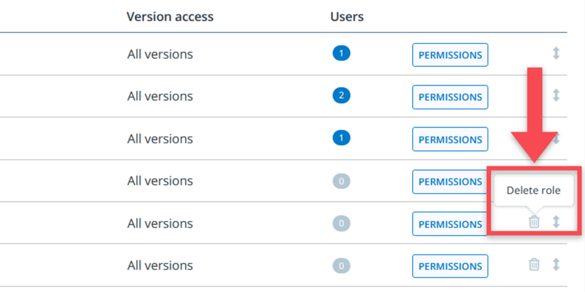Select "All versions" in the first row
Image resolution: width=585 pixels, height=292 pixels.
pyautogui.click(x=160, y=55)
